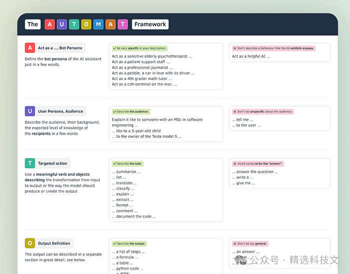Click the '... comment ...' line
Viewport: 350px width, 274px height.
tap(125, 211)
